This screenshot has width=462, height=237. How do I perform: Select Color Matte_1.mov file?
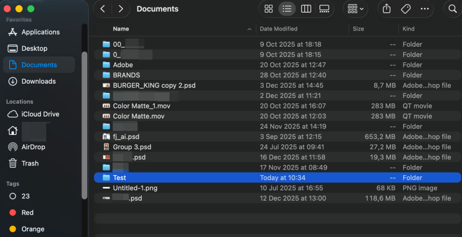click(x=278, y=106)
